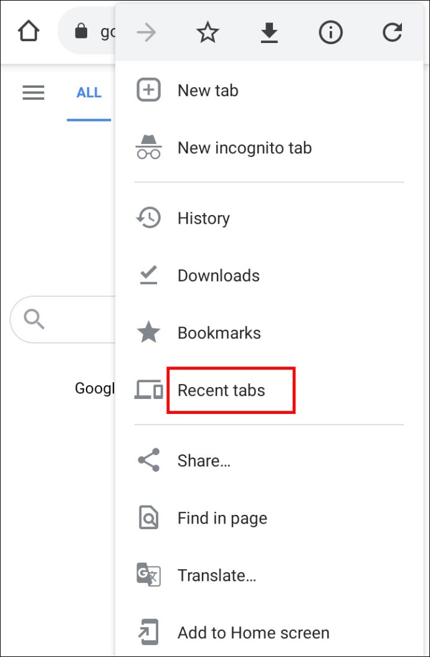Go to homepage with the home icon
The image size is (430, 657).
(x=28, y=30)
